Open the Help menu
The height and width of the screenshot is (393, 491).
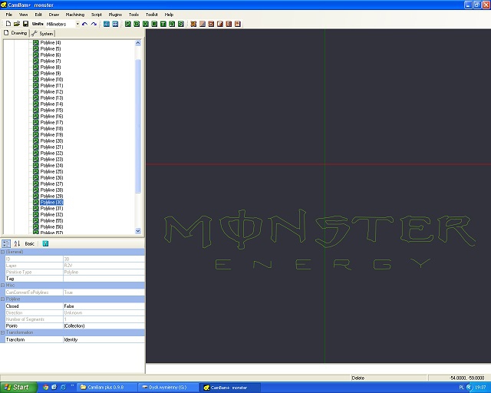pyautogui.click(x=169, y=15)
